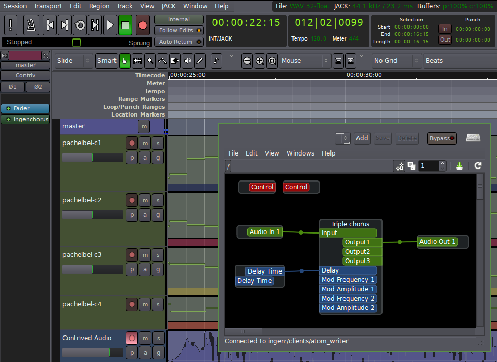Viewport: 497px width, 362px height.
Task: Open Ingen File menu
Action: [233, 153]
